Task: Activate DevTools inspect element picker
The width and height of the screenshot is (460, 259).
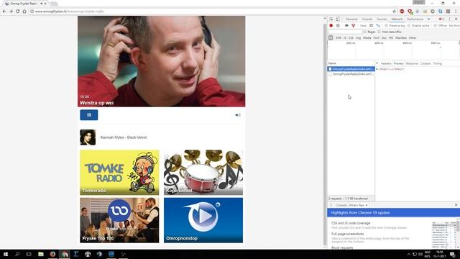Action: coord(331,19)
